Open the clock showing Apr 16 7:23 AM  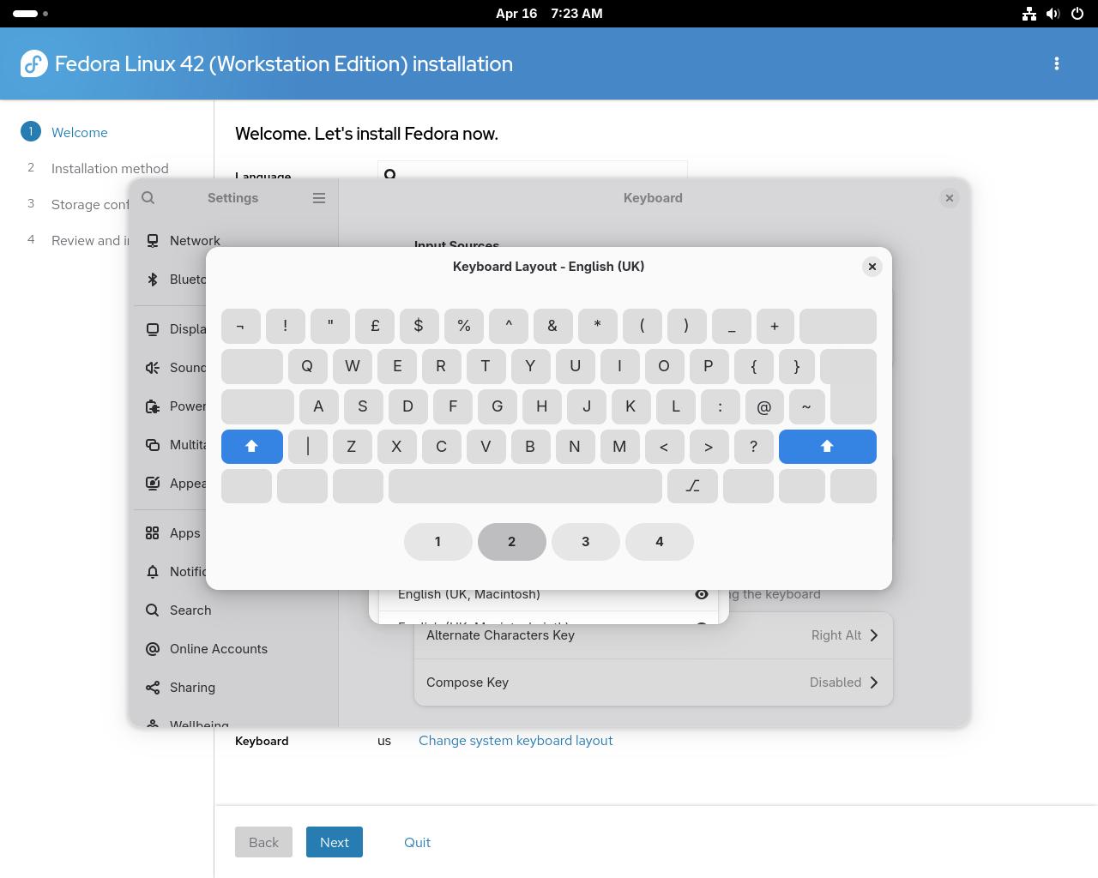tap(549, 14)
